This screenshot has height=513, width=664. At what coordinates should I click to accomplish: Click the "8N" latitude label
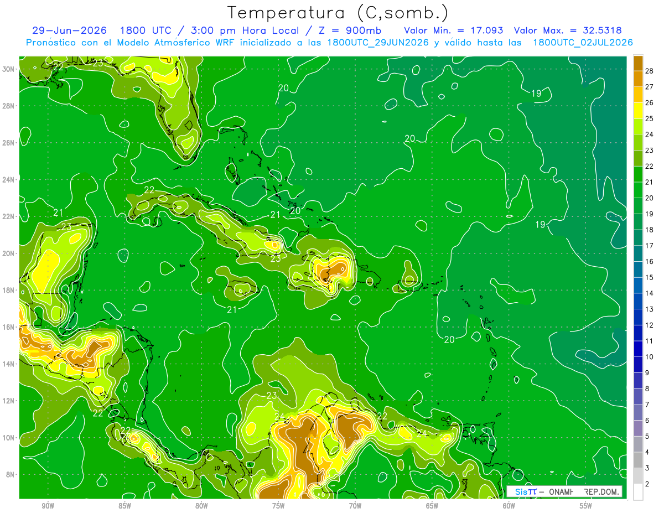tap(11, 474)
